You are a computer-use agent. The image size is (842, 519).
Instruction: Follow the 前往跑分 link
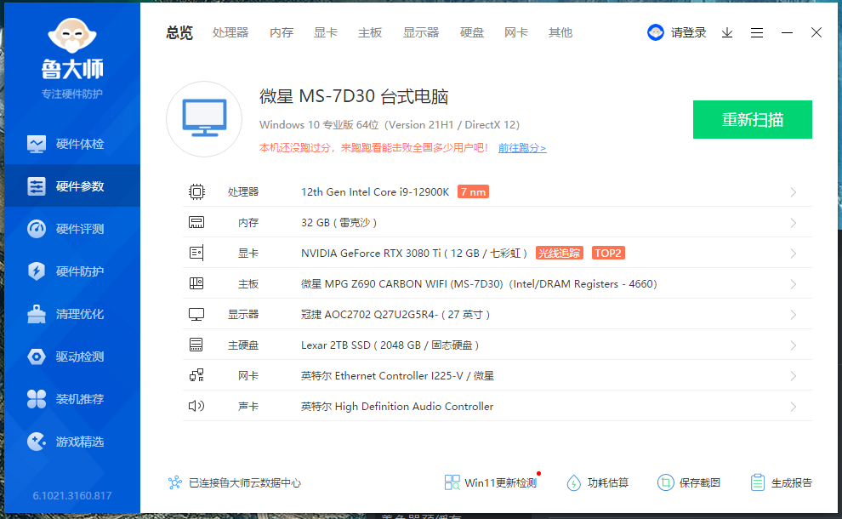pos(521,148)
